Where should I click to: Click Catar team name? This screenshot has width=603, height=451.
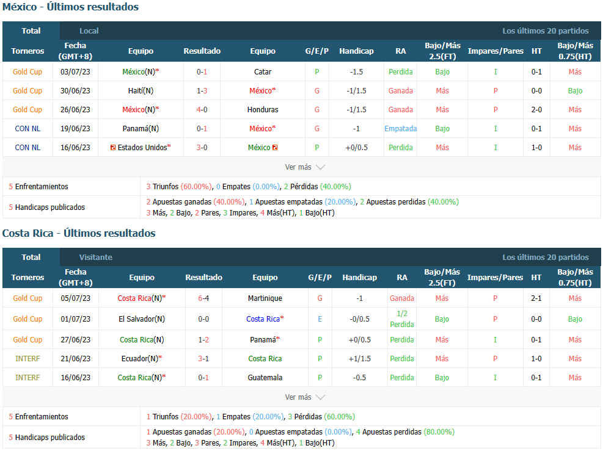coord(263,72)
